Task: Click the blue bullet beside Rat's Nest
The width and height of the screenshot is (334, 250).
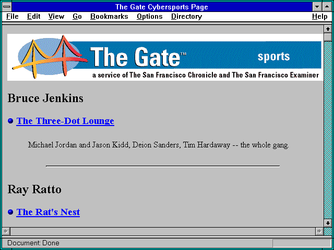Action: point(10,212)
